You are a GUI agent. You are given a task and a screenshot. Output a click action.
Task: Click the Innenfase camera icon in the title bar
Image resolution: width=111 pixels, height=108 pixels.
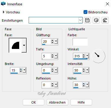[3, 4]
